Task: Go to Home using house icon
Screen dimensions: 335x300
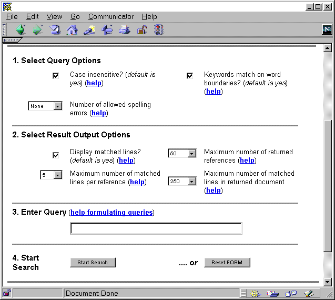Action: click(x=72, y=30)
